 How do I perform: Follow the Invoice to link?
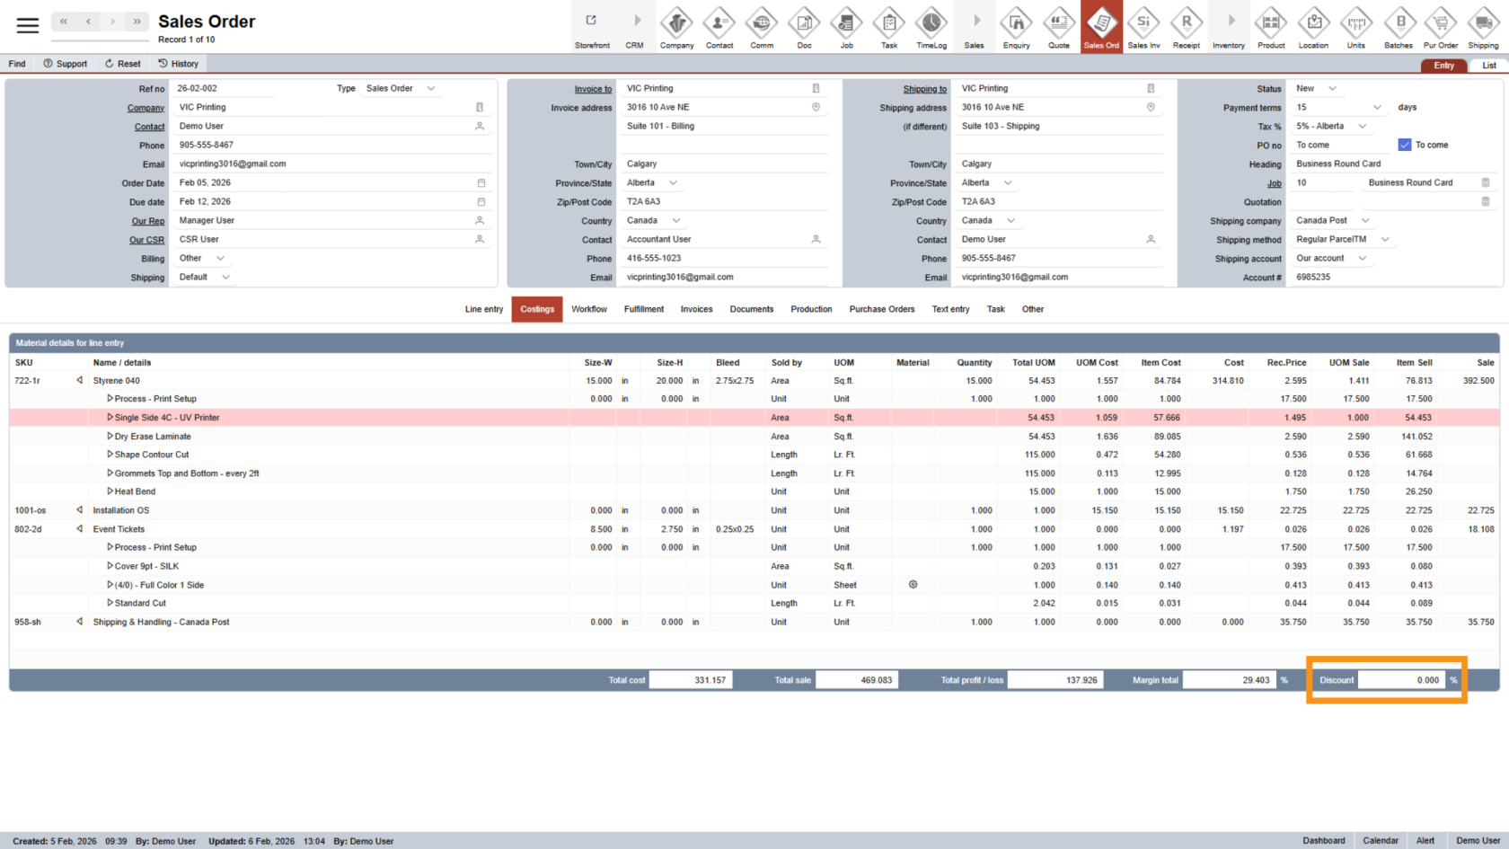coord(593,89)
